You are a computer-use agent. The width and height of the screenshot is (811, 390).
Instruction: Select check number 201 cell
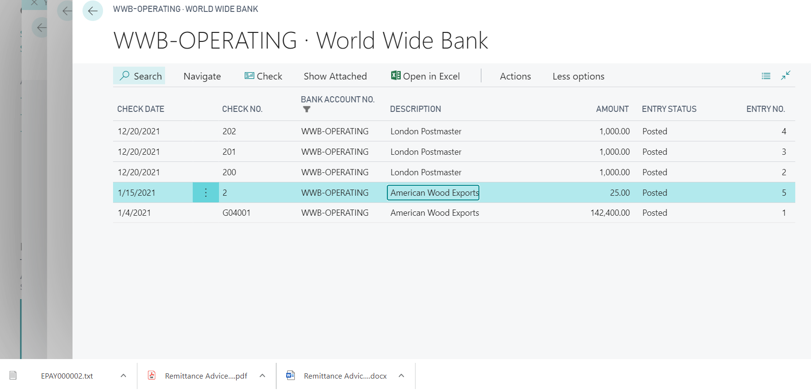point(229,152)
